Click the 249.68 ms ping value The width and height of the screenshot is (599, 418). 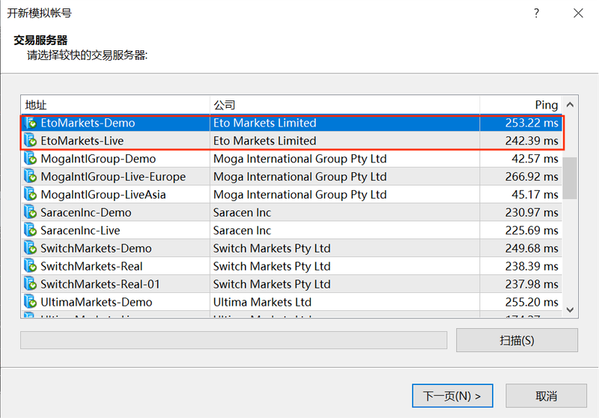[532, 249]
